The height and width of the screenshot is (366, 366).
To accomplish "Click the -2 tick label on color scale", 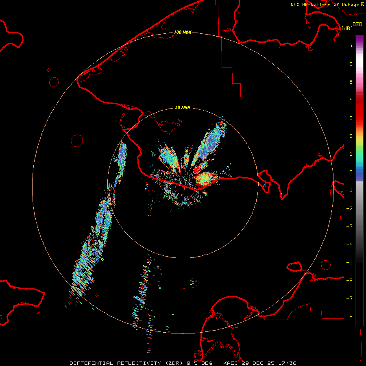I will pyautogui.click(x=349, y=209).
